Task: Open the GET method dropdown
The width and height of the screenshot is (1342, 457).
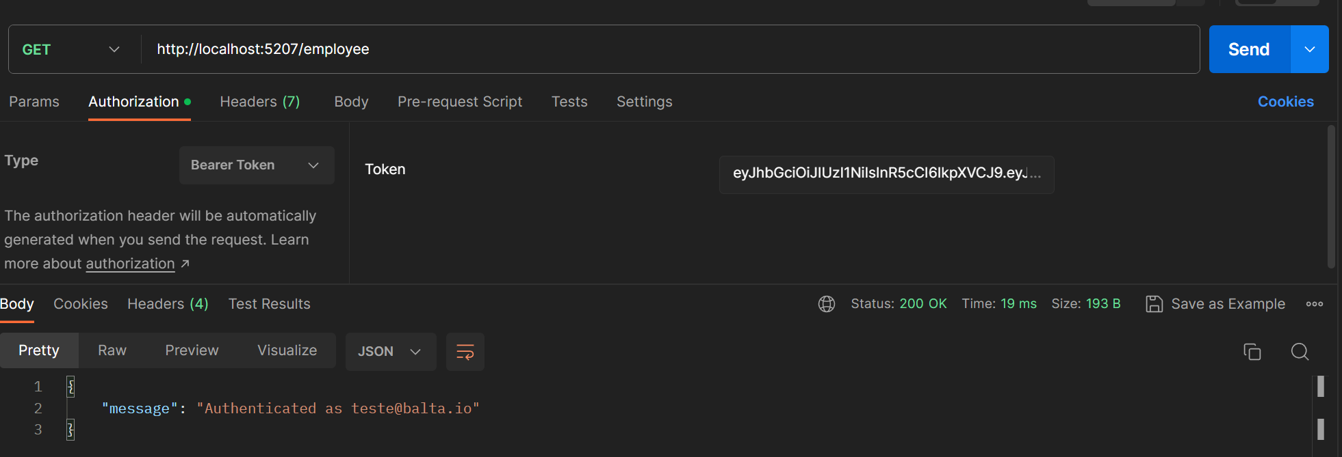Action: 71,49
